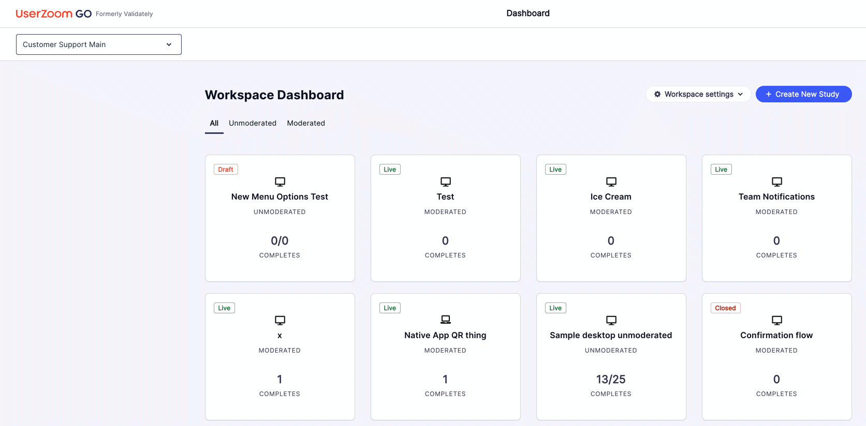Click the UserZoom GO logo
This screenshot has width=866, height=426.
54,14
